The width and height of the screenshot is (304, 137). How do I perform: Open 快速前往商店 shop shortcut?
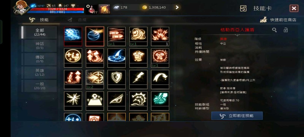coord(278,20)
